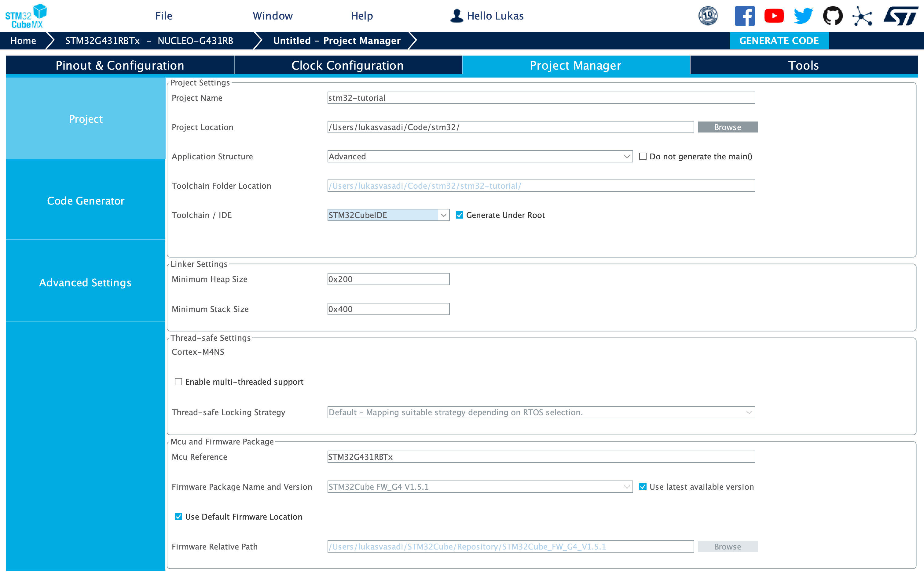Open the Application Structure dropdown
The width and height of the screenshot is (924, 577).
click(x=626, y=156)
